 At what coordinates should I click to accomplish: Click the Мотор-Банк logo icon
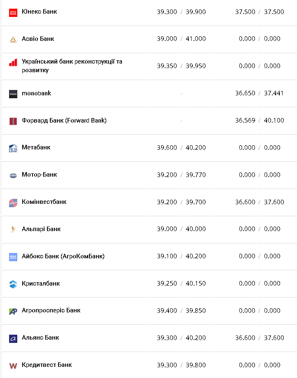[x=13, y=175]
